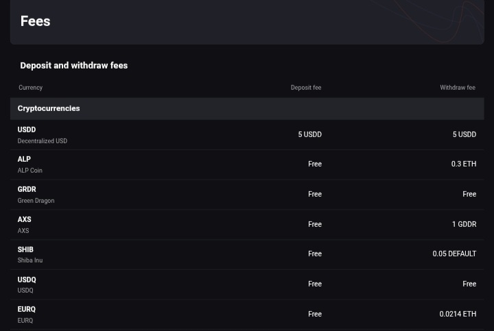Click the 0.3 ETH withdraw fee

tap(464, 164)
